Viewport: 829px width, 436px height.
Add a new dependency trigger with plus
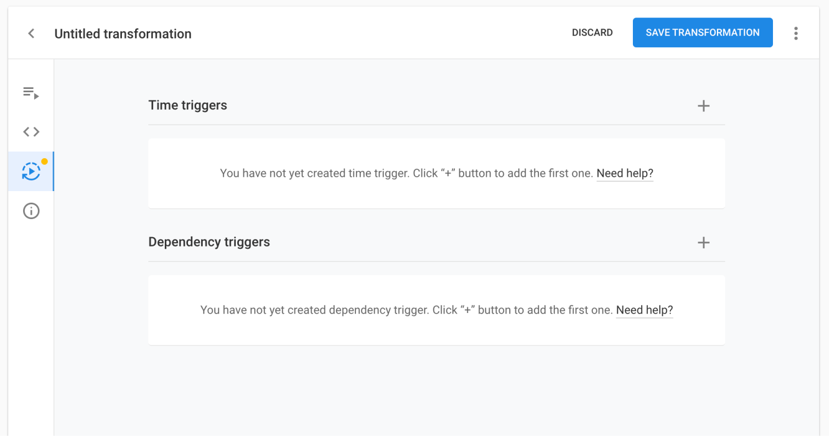(703, 243)
